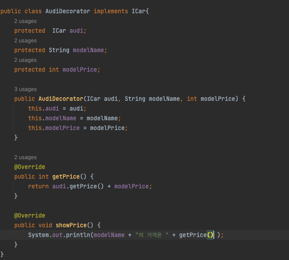Click int keyword in "protected int modelPrice;"
This screenshot has width=289, height=260.
coord(54,69)
